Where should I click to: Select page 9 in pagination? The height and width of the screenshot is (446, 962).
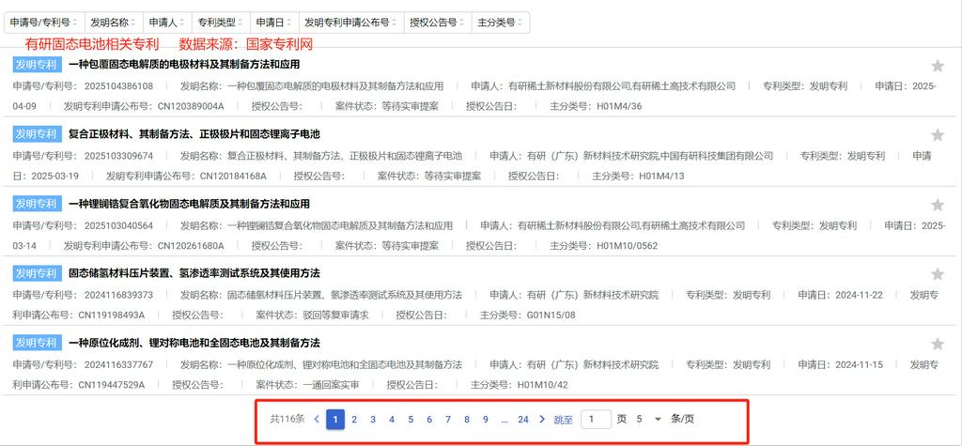coord(486,420)
